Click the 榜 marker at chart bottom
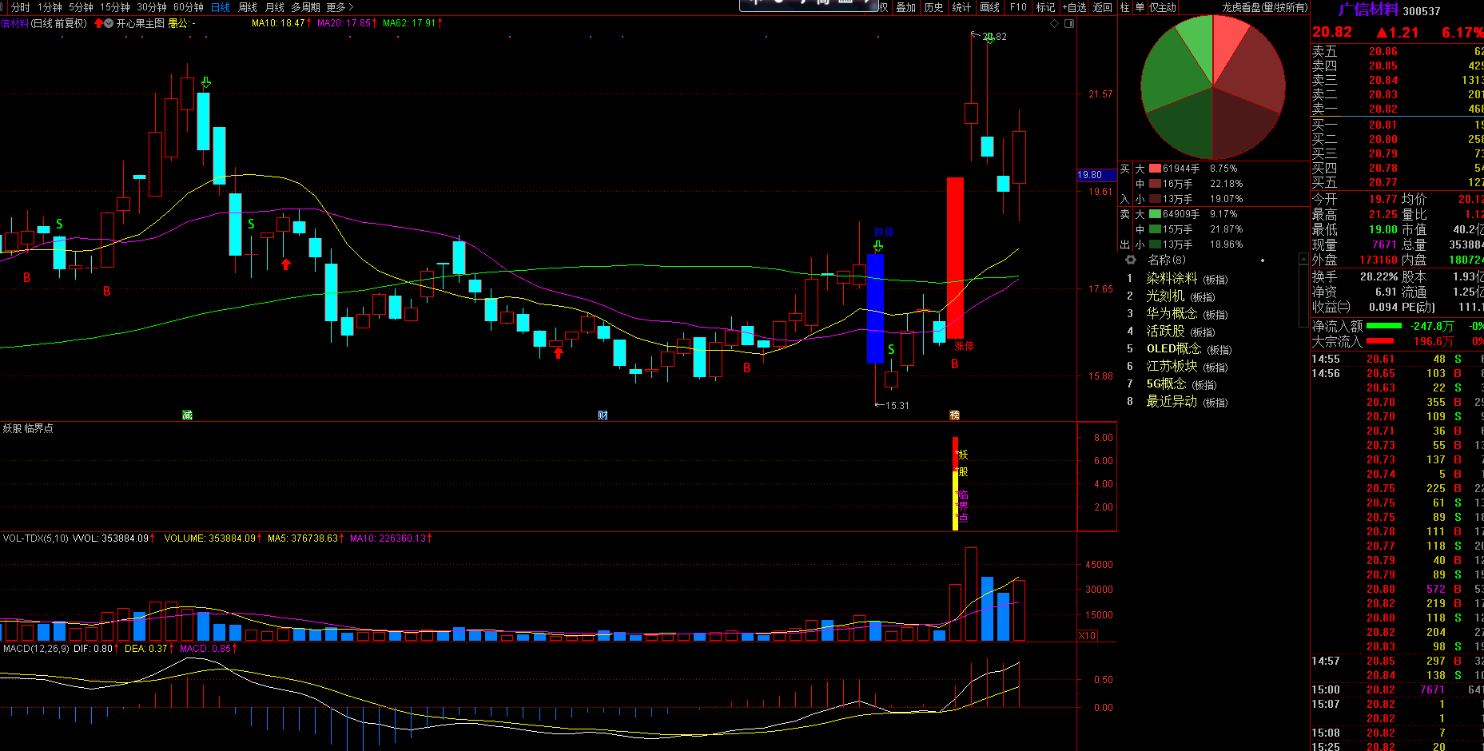The width and height of the screenshot is (1484, 751). 954,415
